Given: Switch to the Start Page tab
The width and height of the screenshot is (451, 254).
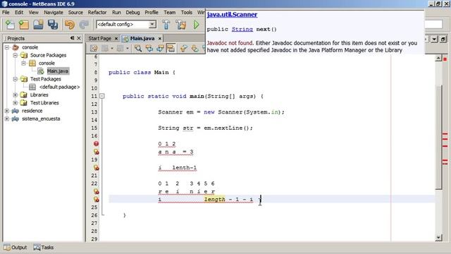Looking at the screenshot, I should [99, 38].
